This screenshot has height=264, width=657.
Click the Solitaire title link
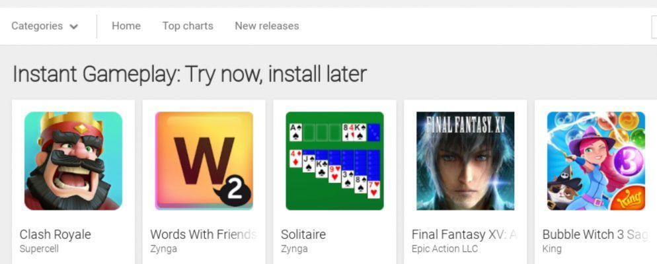pos(303,234)
